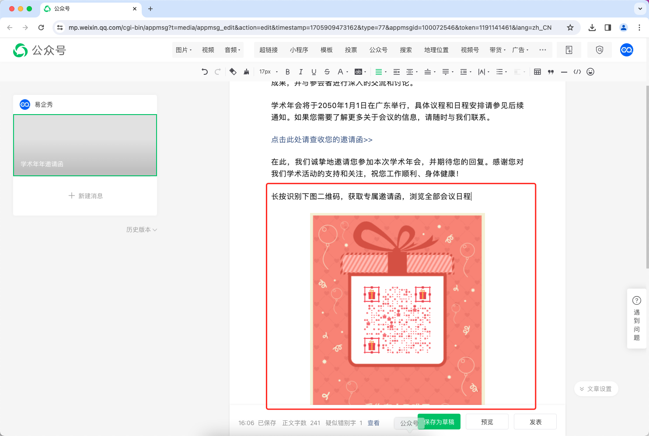Open the 遇到问题 help panel

point(637,319)
